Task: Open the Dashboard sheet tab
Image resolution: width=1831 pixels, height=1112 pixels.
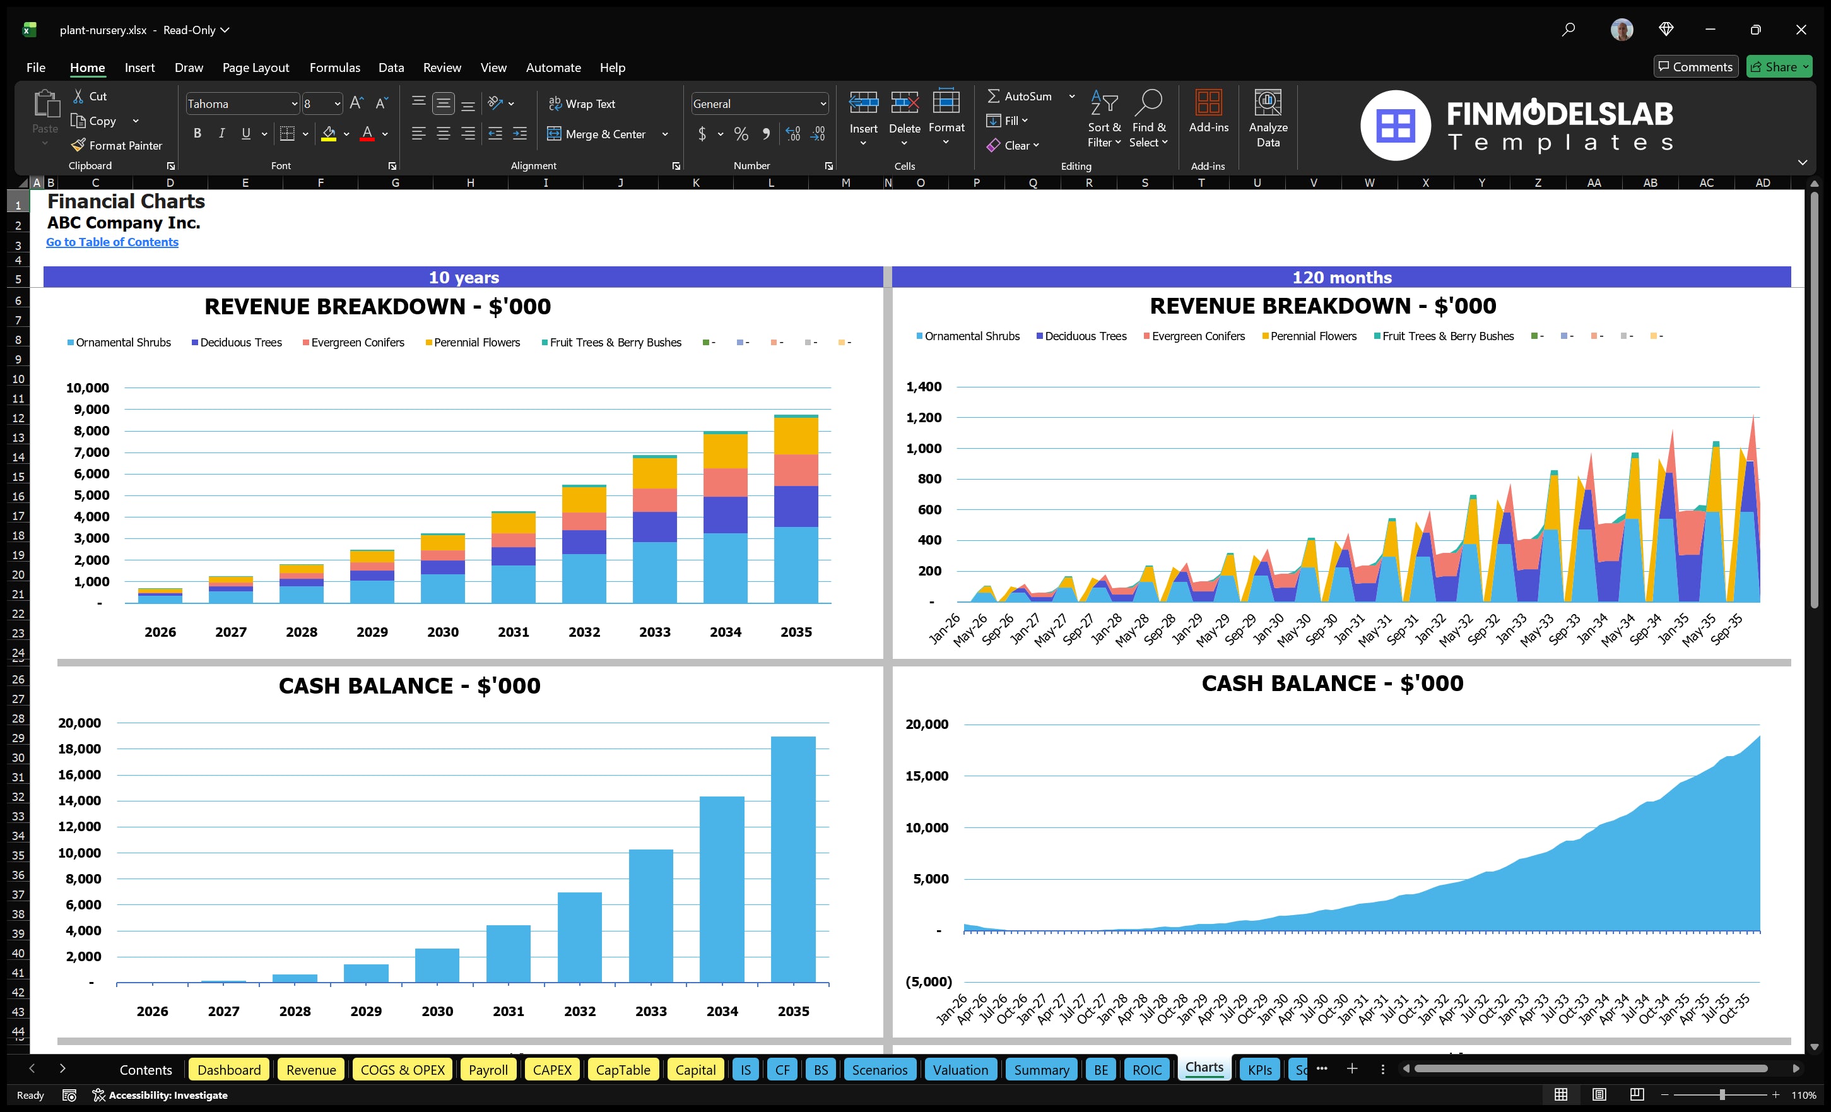Action: tap(229, 1069)
